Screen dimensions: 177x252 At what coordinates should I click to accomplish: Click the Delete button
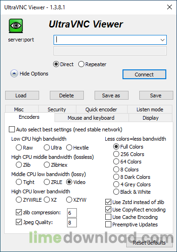click(67, 95)
